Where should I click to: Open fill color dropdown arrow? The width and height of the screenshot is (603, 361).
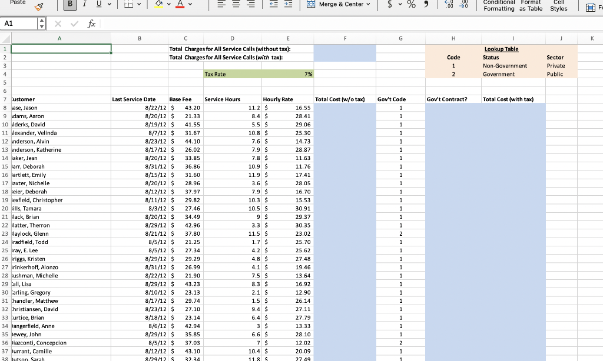[168, 4]
